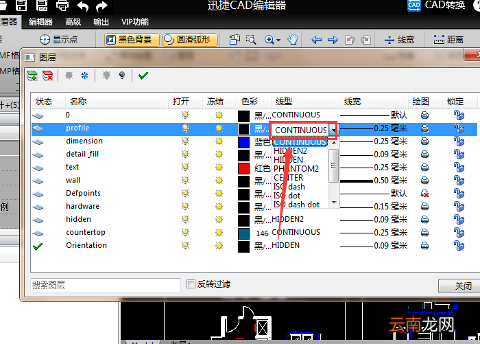
Task: Turn off the Orientation layer bulb
Action: [x=185, y=246]
